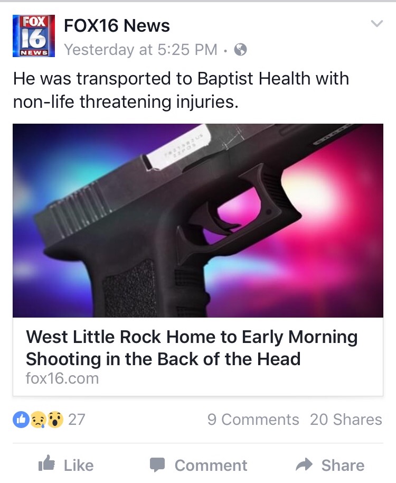Viewport: 396px width, 483px height.
Task: Open the FOX16 News profile logo
Action: tap(34, 36)
